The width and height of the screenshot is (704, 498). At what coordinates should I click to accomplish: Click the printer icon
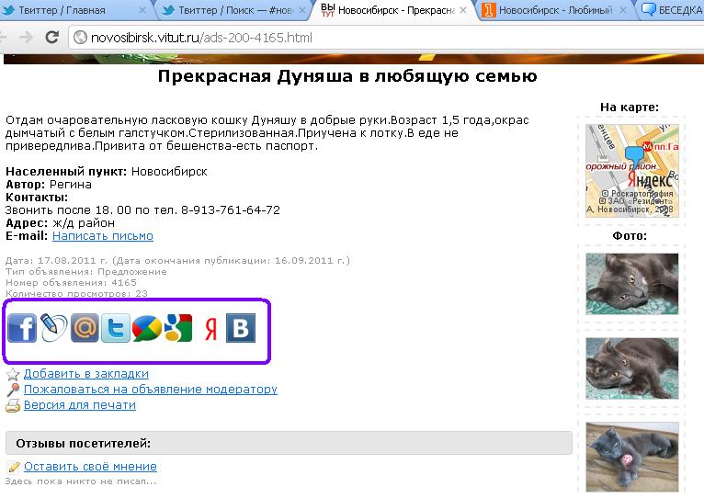(13, 405)
